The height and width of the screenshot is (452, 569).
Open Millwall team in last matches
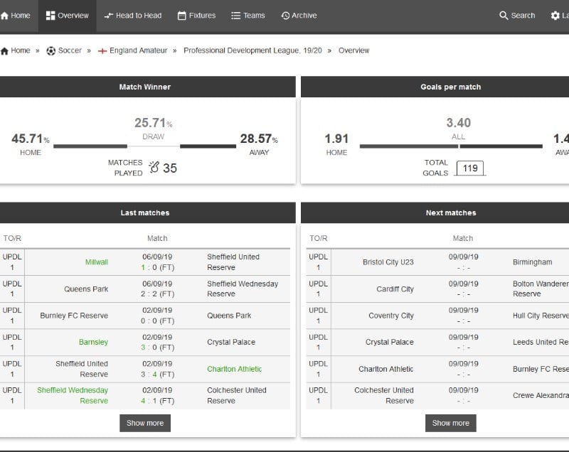pyautogui.click(x=97, y=262)
